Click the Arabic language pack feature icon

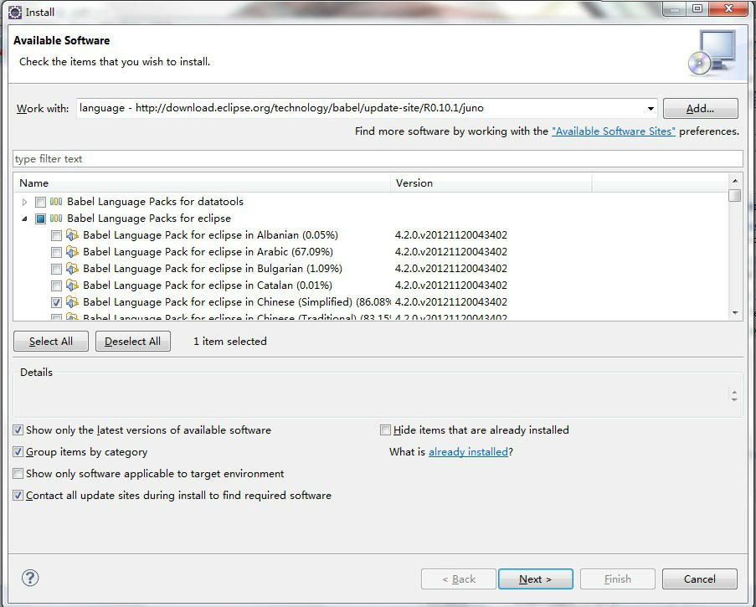pos(72,252)
